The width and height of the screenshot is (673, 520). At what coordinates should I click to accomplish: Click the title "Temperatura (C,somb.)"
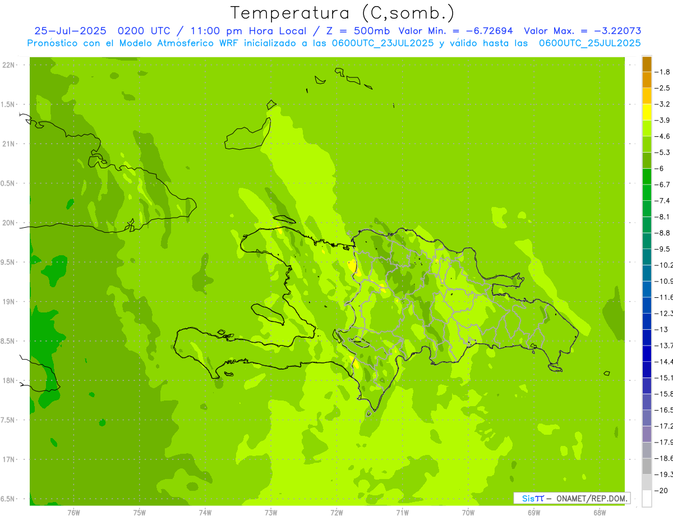pyautogui.click(x=342, y=13)
